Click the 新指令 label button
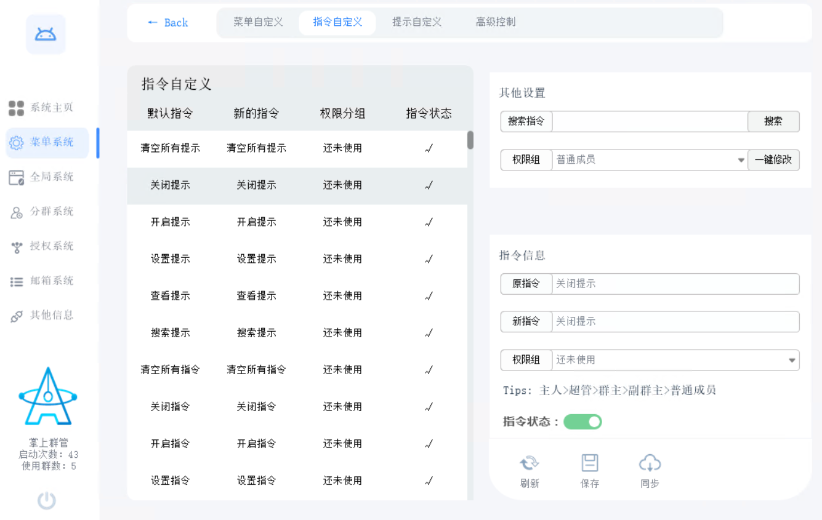822x520 pixels. click(x=526, y=322)
